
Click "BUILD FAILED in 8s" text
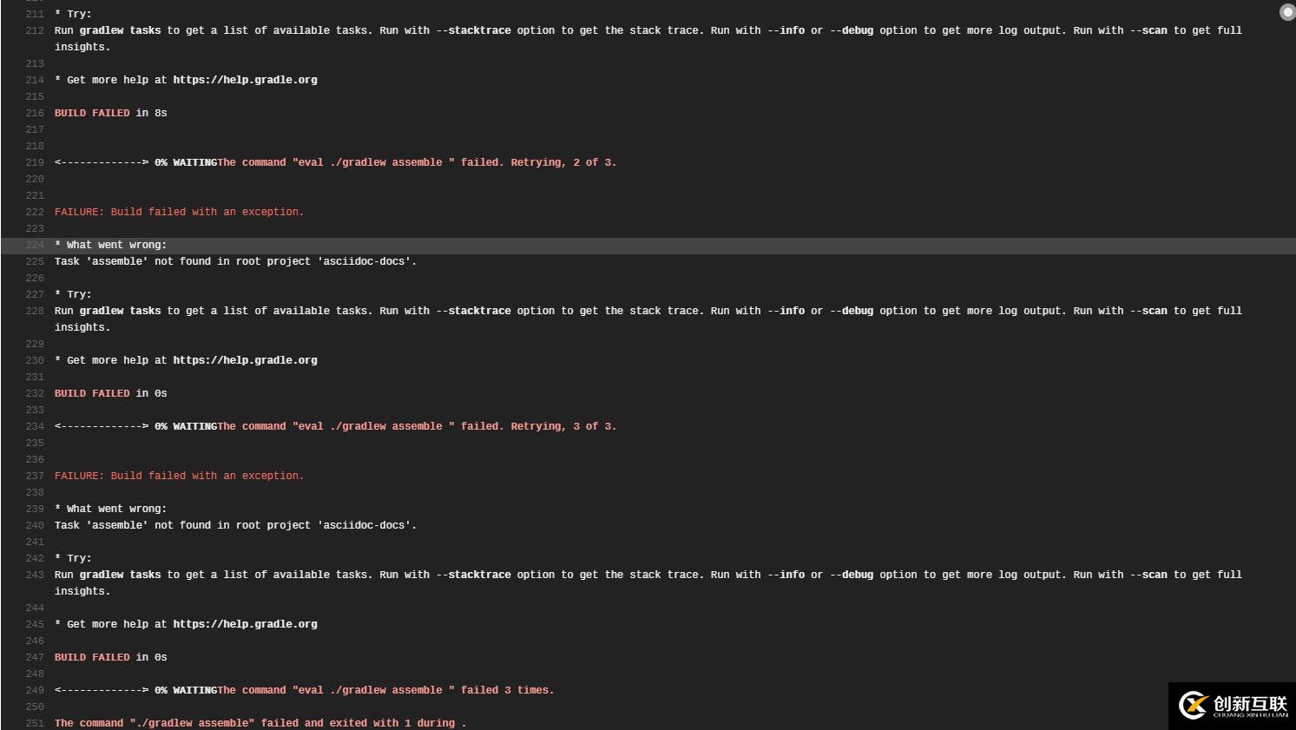[x=110, y=113]
